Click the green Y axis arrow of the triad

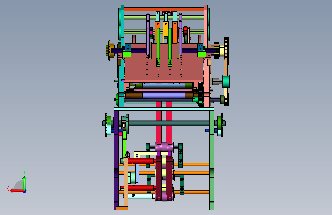[25, 183]
